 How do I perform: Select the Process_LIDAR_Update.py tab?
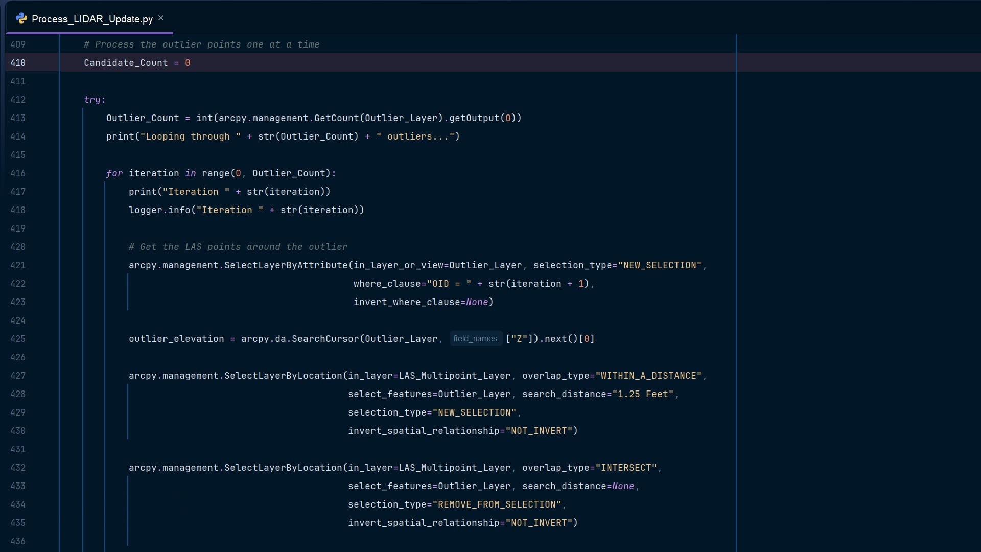click(89, 19)
